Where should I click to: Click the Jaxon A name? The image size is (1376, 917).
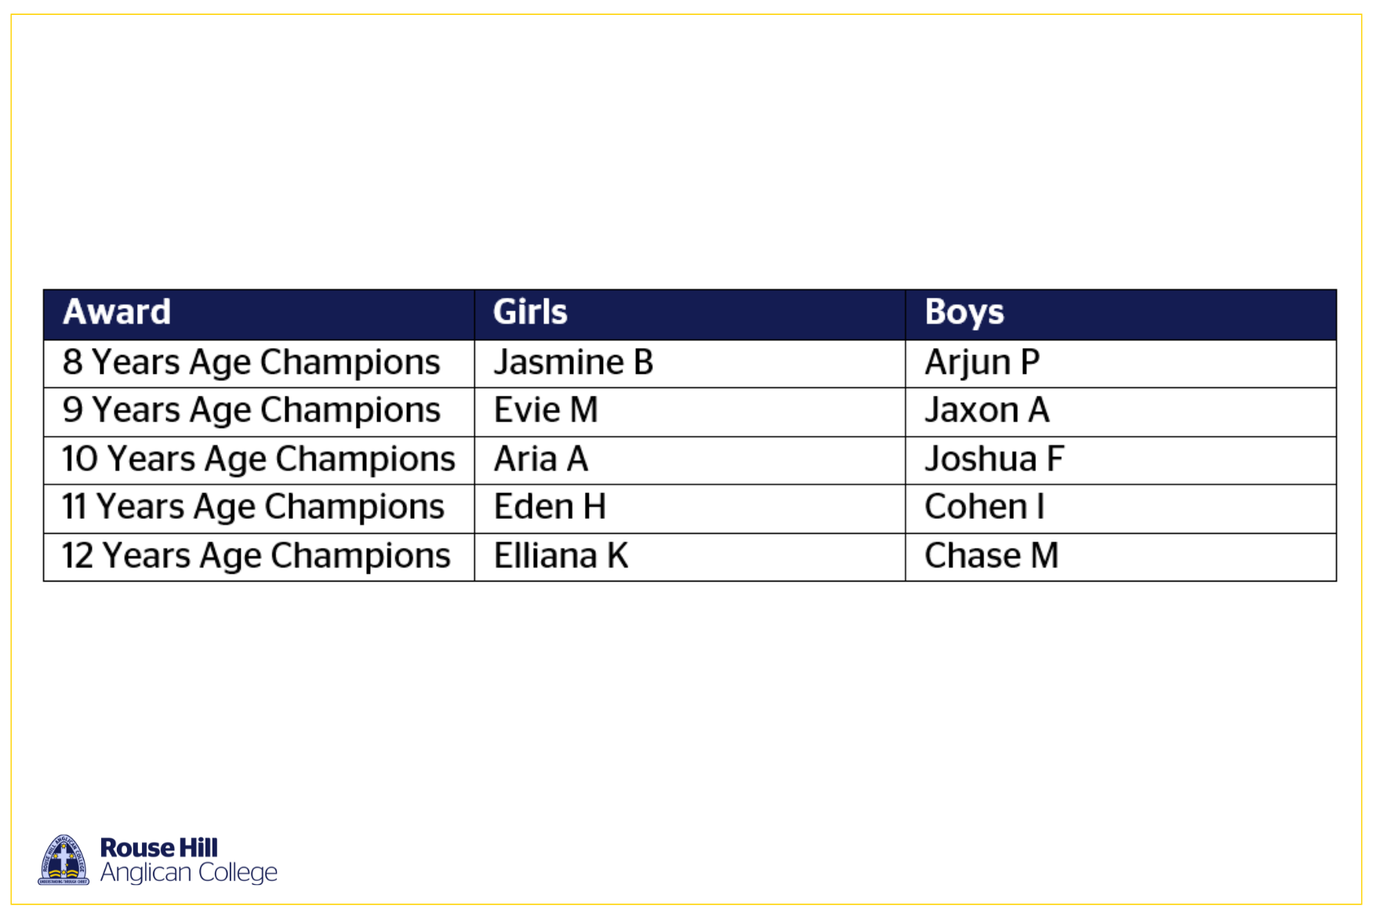pyautogui.click(x=986, y=411)
